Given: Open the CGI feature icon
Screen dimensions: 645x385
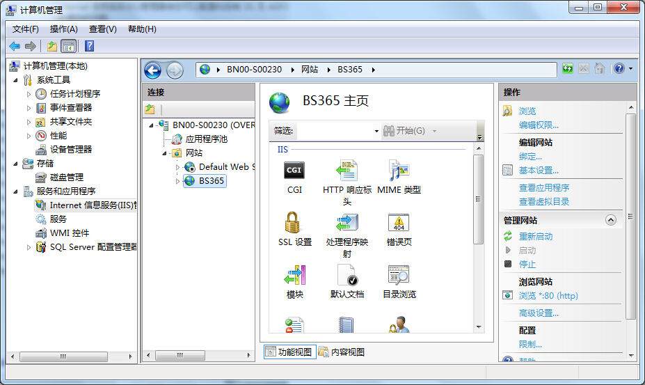Looking at the screenshot, I should pyautogui.click(x=294, y=171).
